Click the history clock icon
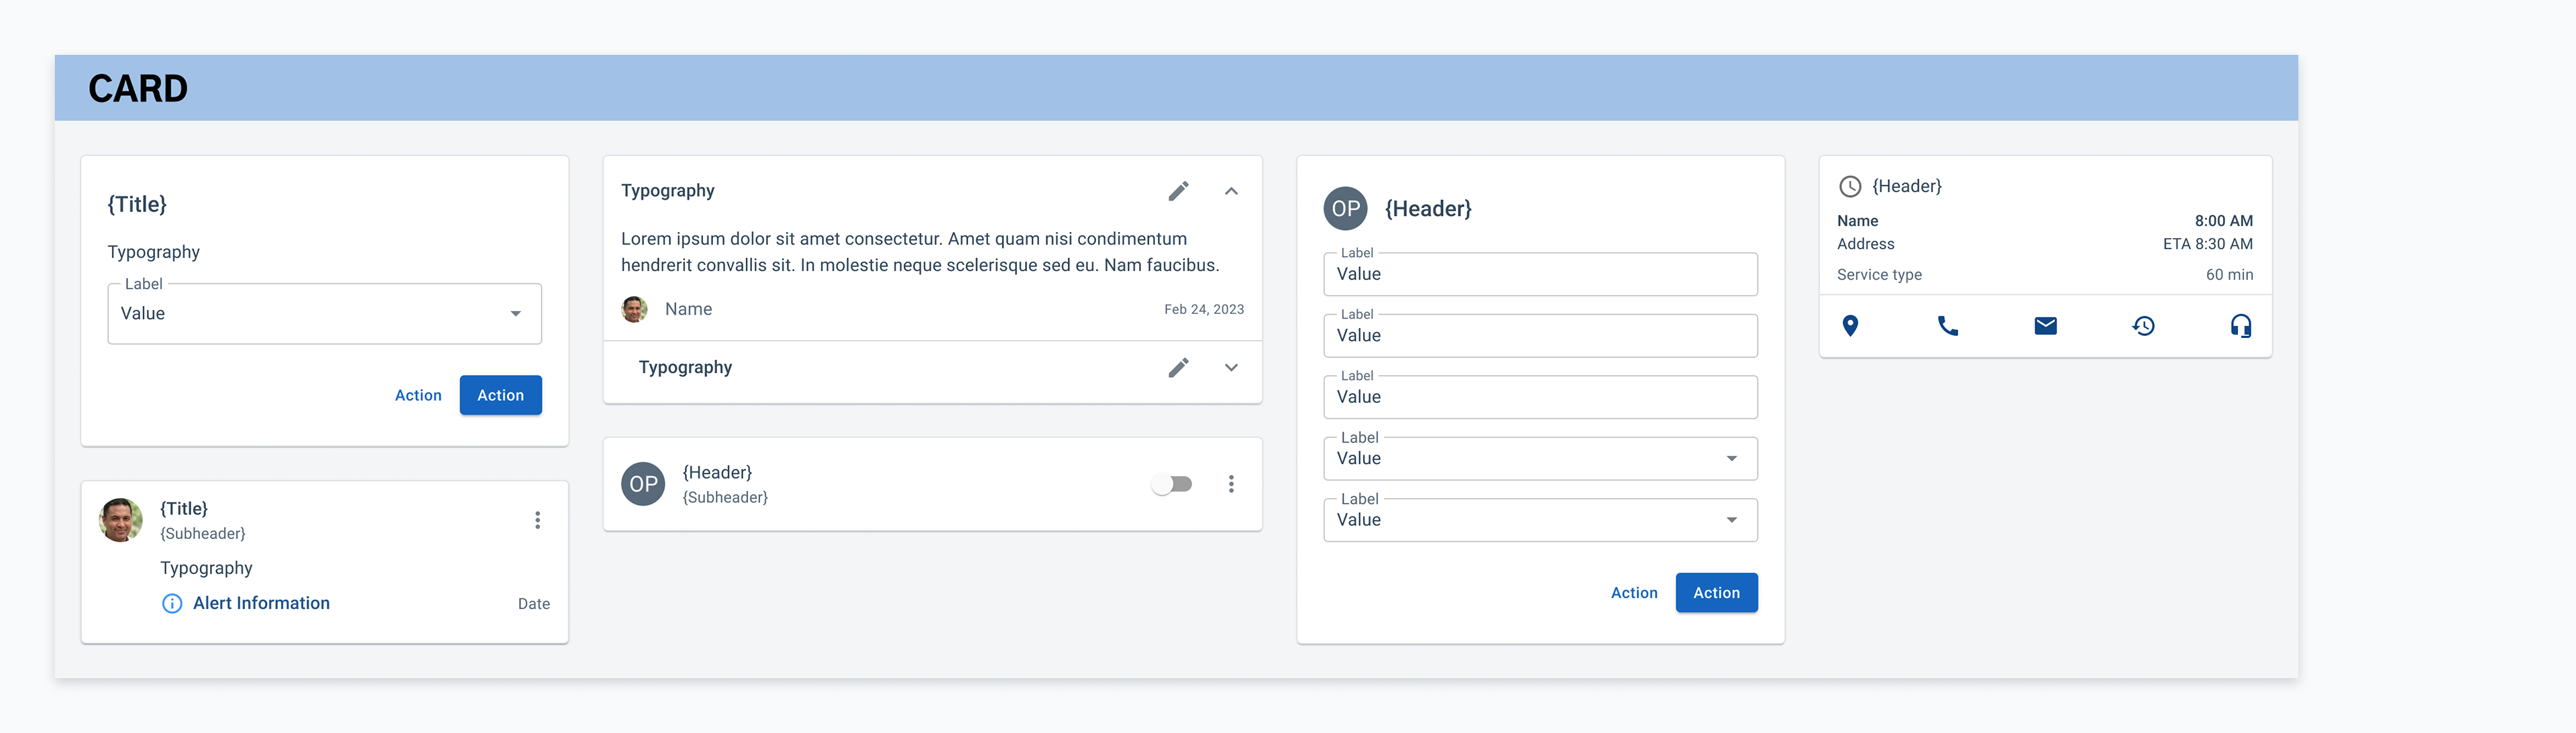The height and width of the screenshot is (733, 2576). [x=2143, y=326]
